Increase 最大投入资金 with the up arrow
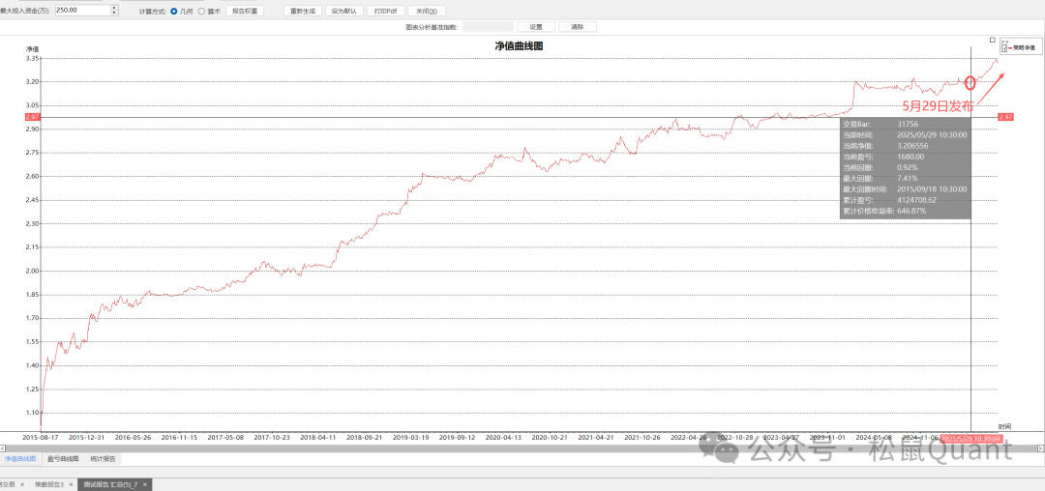The height and width of the screenshot is (491, 1045). tap(115, 8)
